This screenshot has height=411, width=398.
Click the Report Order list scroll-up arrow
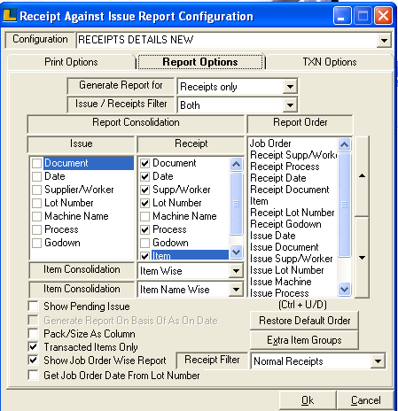(x=344, y=144)
